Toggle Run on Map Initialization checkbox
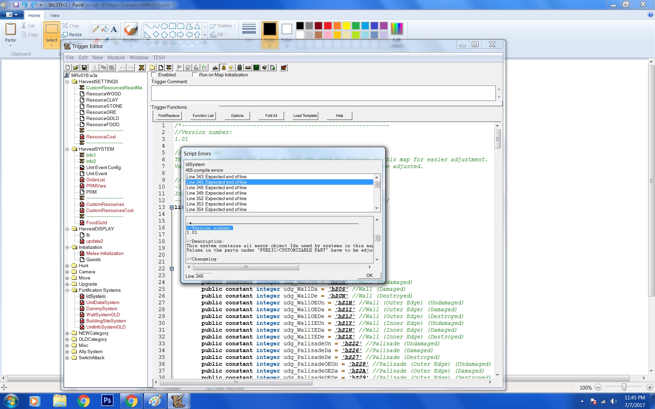Screen dimensions: 655x409 (195, 75)
